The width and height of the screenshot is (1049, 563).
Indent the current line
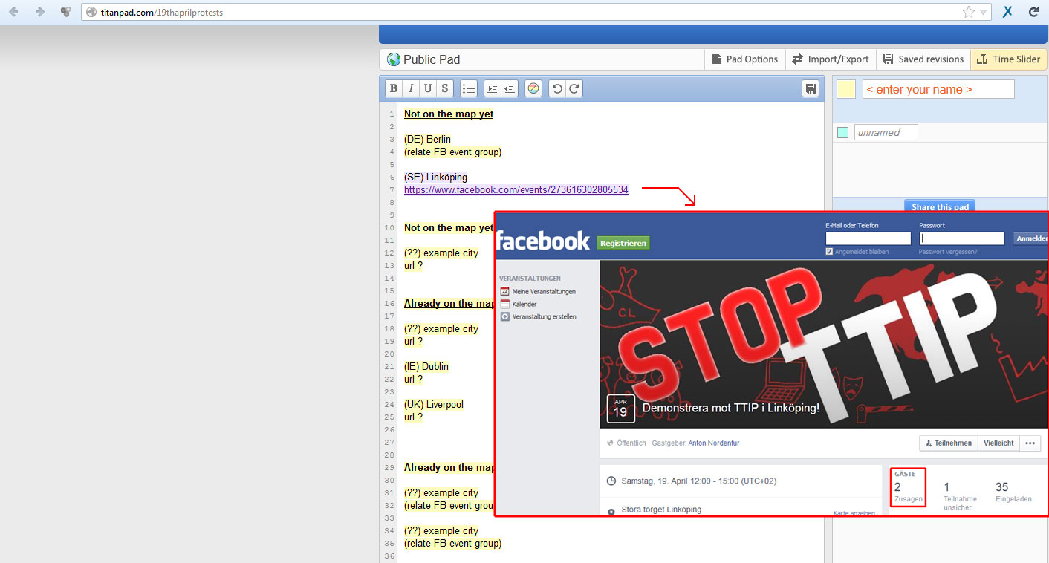(x=492, y=89)
